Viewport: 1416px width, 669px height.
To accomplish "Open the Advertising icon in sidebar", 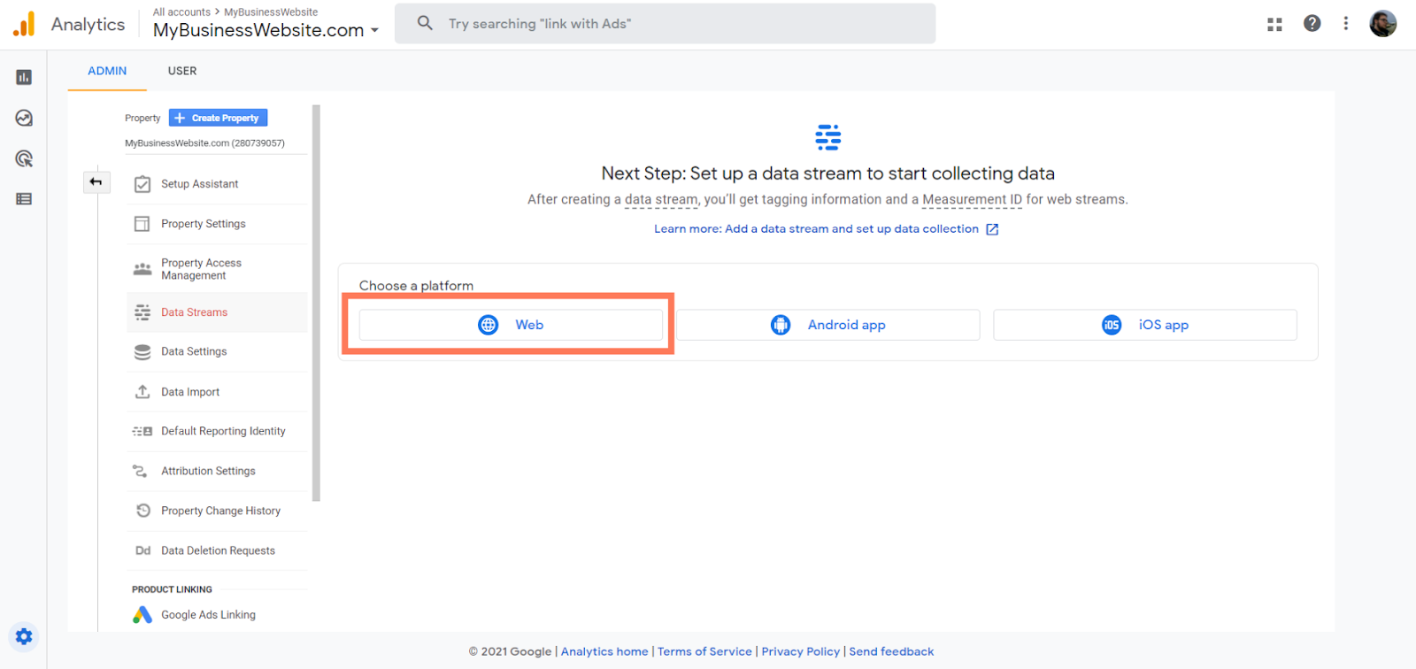I will click(x=24, y=159).
